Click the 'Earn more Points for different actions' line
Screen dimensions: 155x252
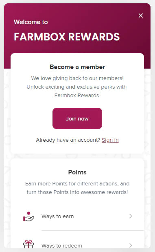[x=77, y=183]
